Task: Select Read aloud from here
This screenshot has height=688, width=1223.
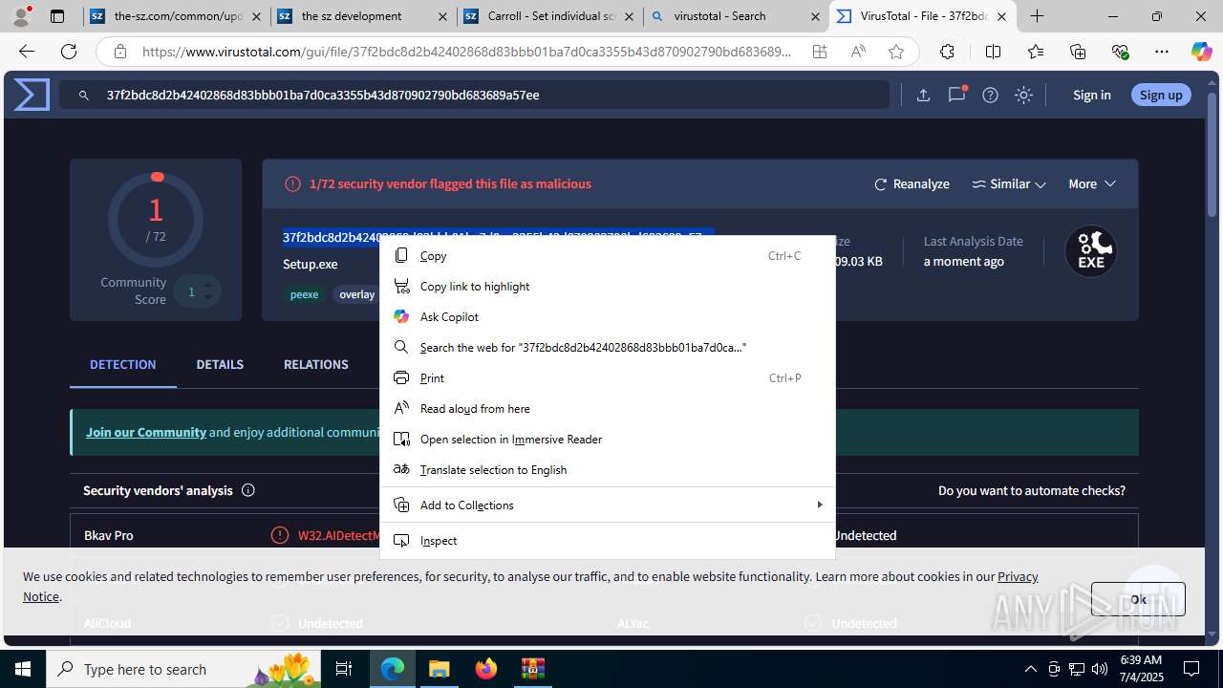Action: 608,408
